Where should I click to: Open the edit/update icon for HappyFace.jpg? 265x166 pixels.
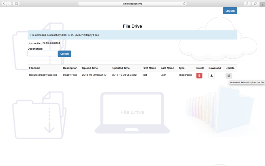click(x=228, y=75)
